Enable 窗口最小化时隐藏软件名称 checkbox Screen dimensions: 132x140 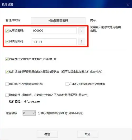7,84
